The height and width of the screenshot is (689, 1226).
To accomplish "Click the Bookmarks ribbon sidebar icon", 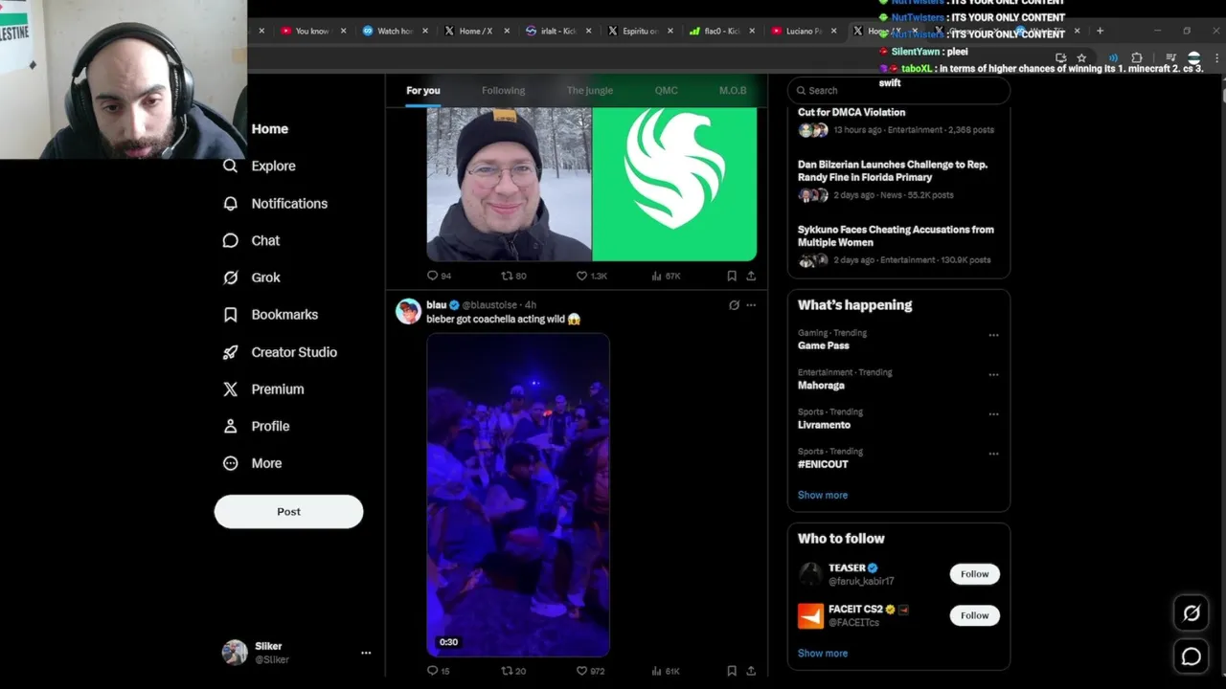I will coord(230,314).
